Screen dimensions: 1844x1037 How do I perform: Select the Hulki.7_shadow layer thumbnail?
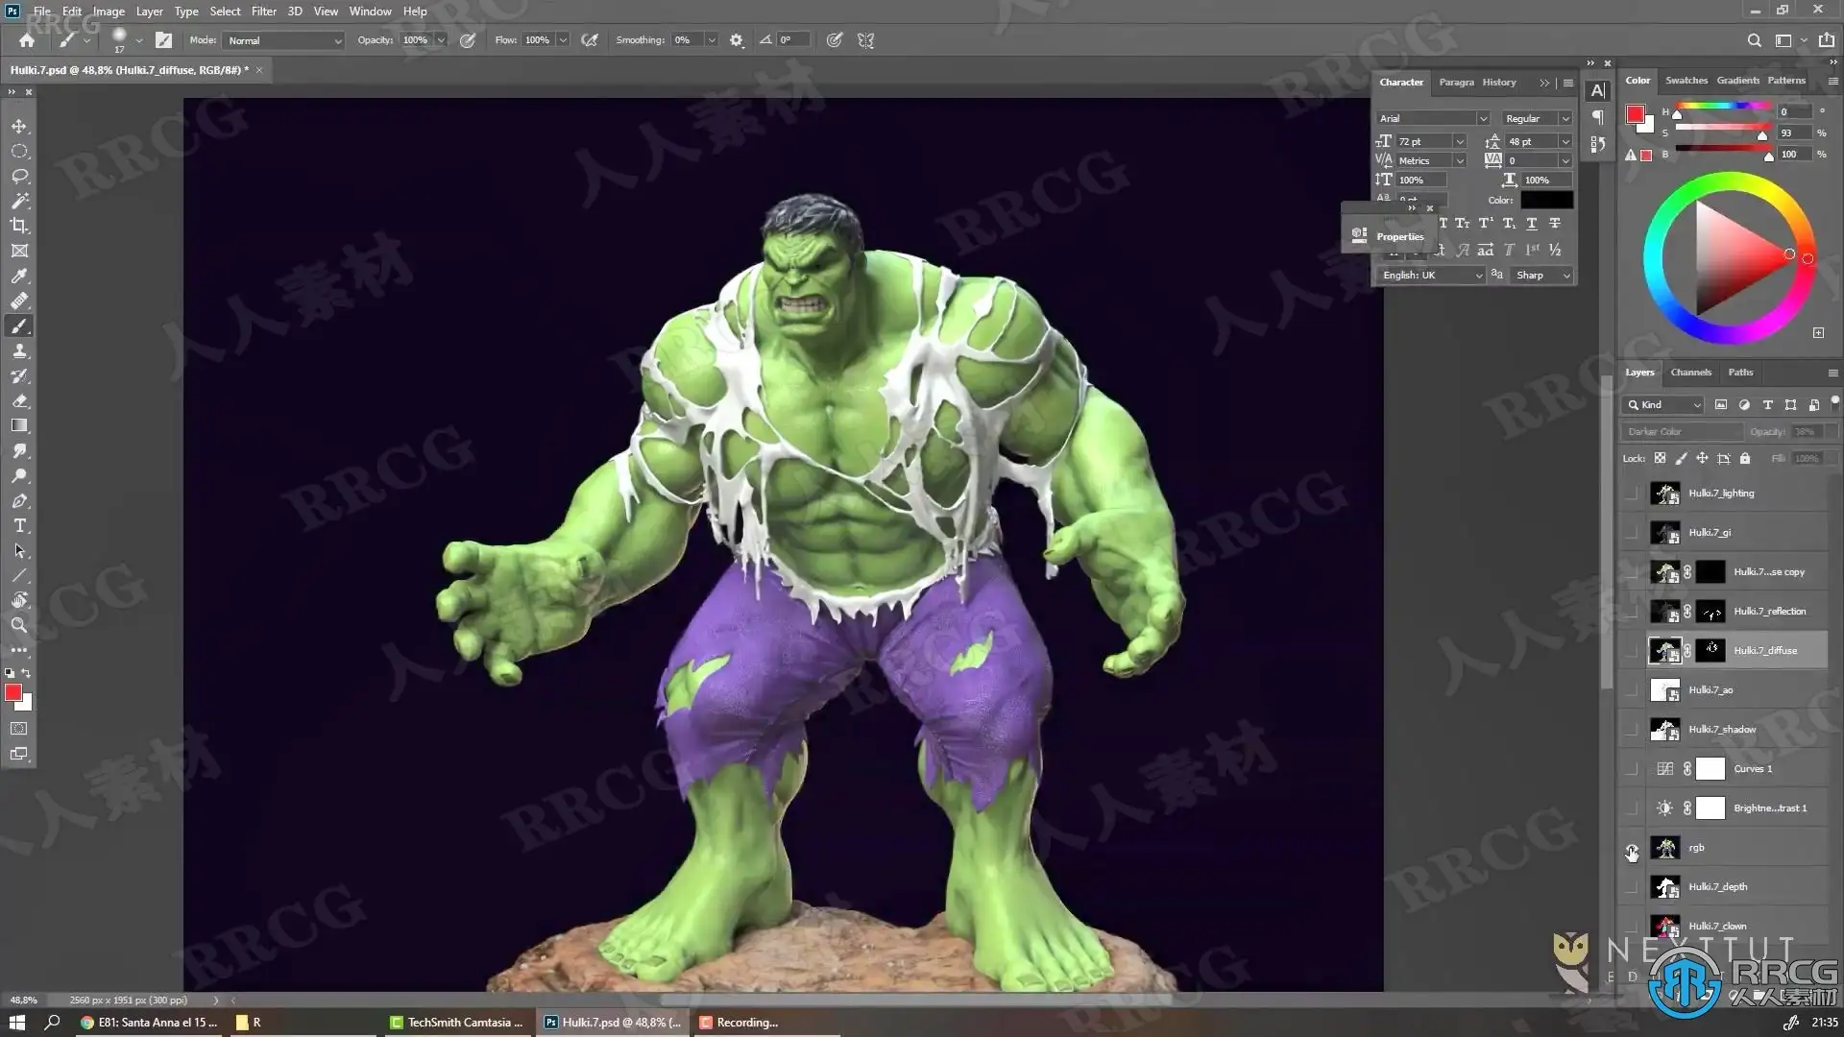coord(1664,730)
